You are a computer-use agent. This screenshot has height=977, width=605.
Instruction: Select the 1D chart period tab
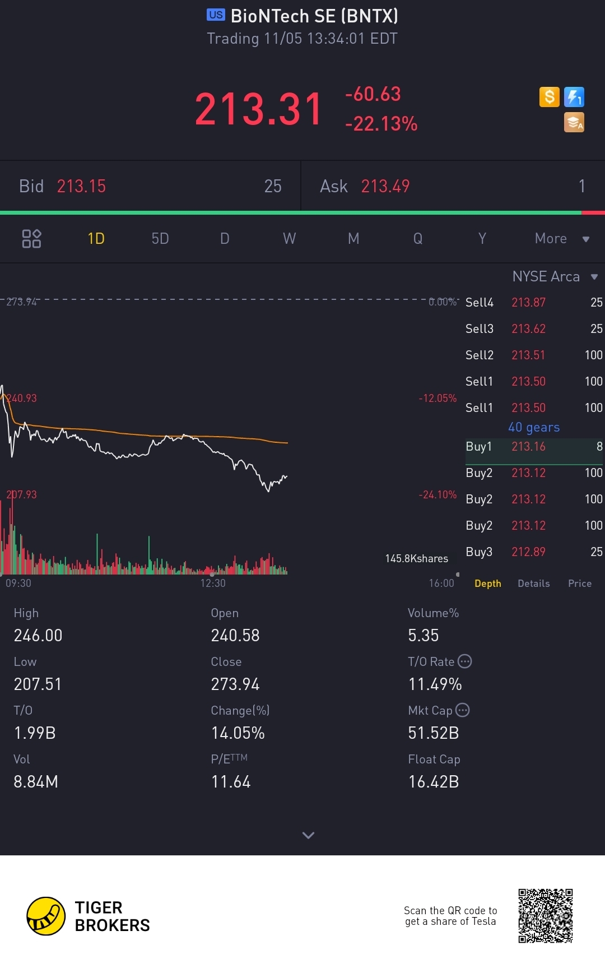(x=96, y=239)
